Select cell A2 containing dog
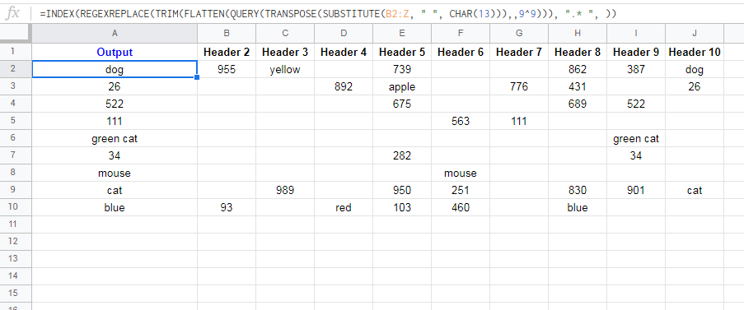744x310 pixels. (115, 70)
